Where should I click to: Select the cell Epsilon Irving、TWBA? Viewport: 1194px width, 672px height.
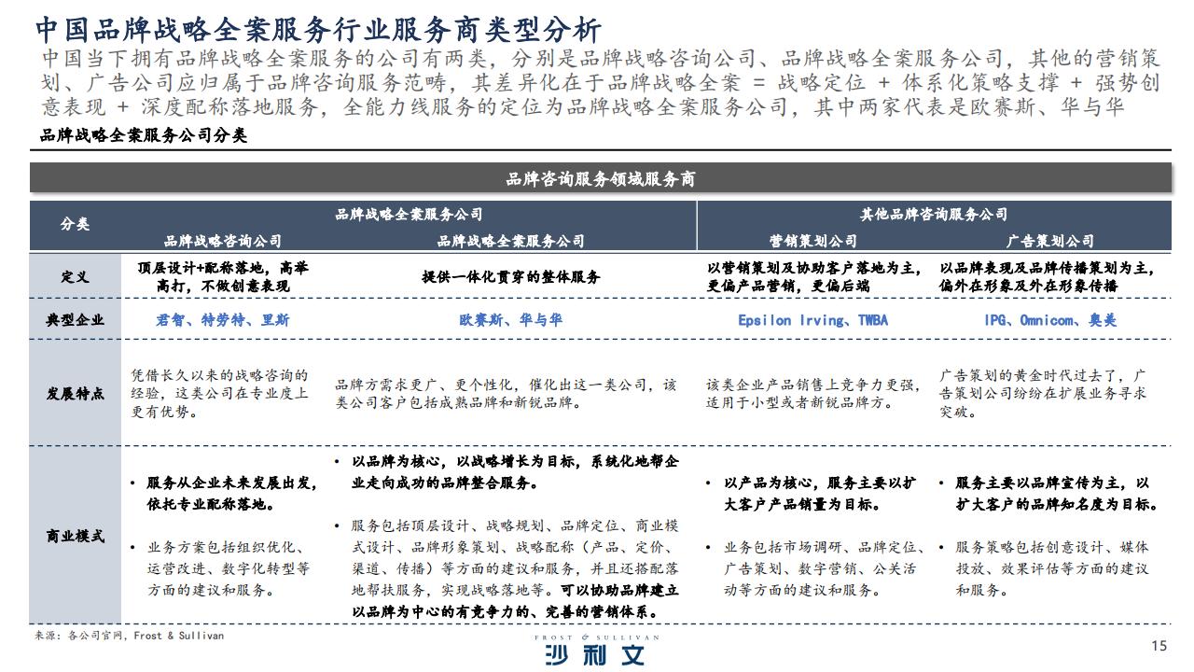pos(812,320)
